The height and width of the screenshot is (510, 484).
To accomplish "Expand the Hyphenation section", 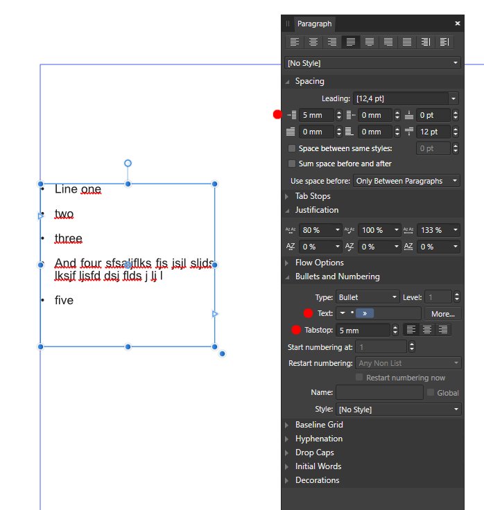I will [287, 439].
